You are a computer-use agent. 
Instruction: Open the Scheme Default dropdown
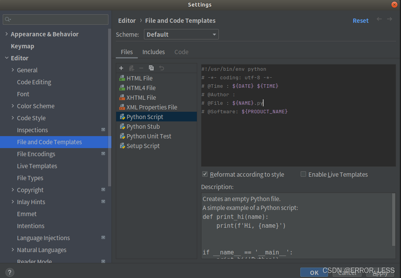point(181,34)
